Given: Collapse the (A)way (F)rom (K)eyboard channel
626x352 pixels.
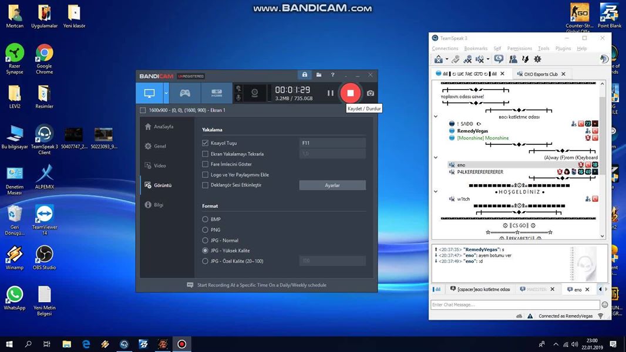Looking at the screenshot, I should click(x=436, y=157).
